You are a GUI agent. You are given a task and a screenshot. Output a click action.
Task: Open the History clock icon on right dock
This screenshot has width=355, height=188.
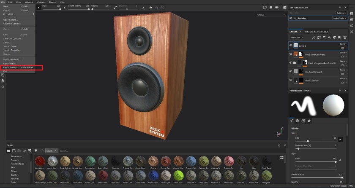(x=352, y=26)
